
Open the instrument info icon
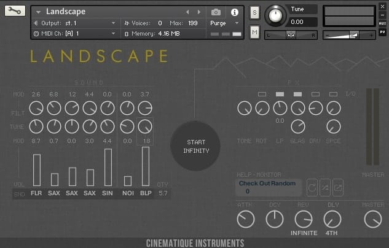coord(234,12)
